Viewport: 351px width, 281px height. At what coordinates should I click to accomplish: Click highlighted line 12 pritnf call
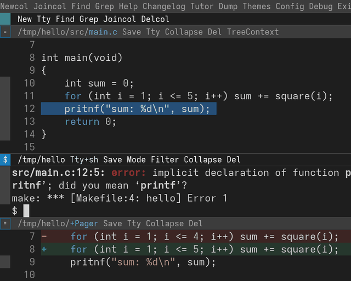pyautogui.click(x=128, y=108)
